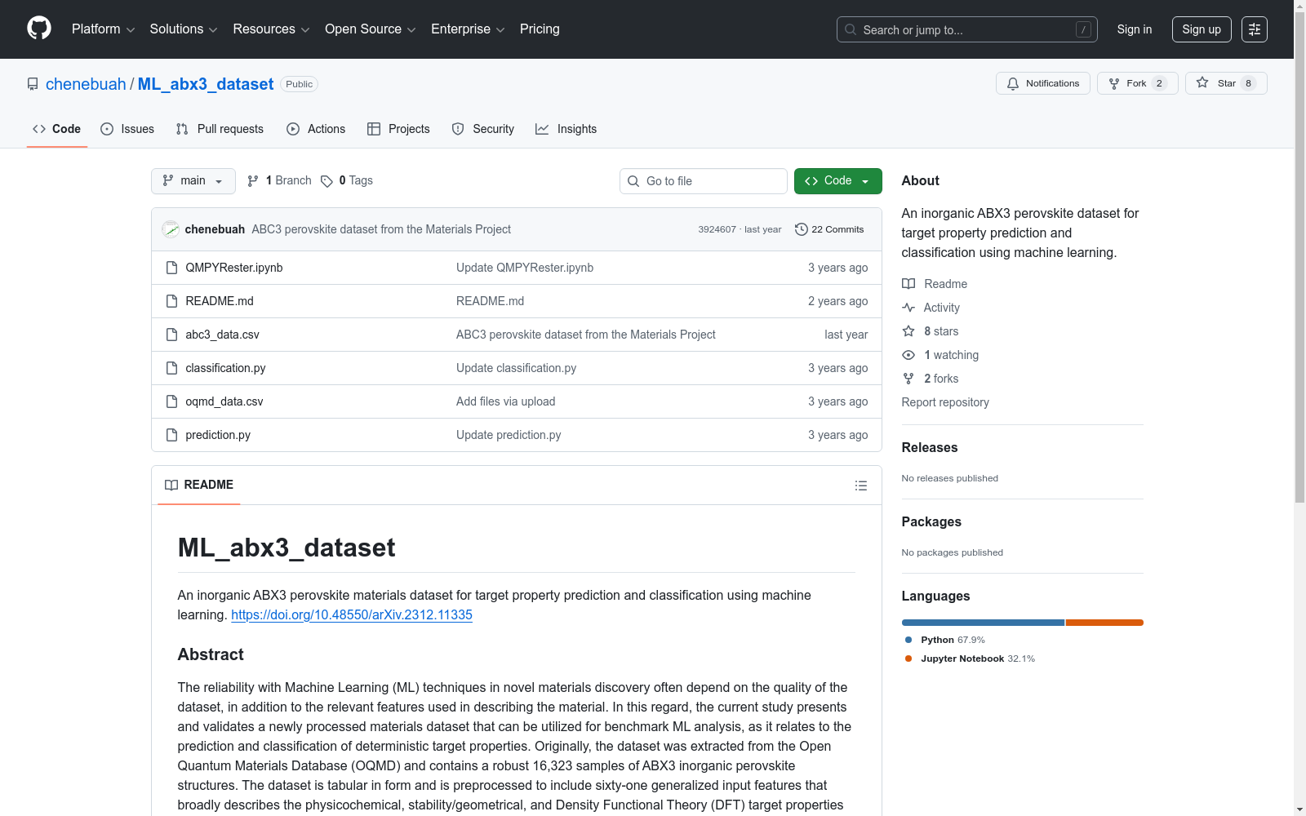Click the fork icon next to 2 forks

908,379
